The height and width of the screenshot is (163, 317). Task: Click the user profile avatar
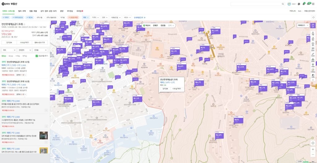click(x=289, y=4)
